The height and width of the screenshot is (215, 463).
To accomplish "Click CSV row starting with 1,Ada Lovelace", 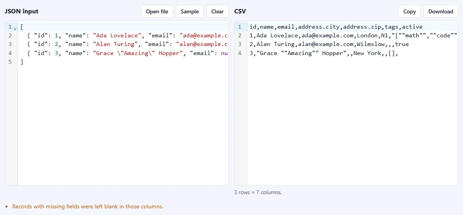I will pyautogui.click(x=352, y=35).
